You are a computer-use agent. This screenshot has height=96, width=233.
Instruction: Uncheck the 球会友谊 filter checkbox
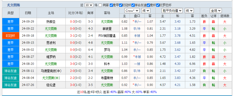click(x=133, y=5)
